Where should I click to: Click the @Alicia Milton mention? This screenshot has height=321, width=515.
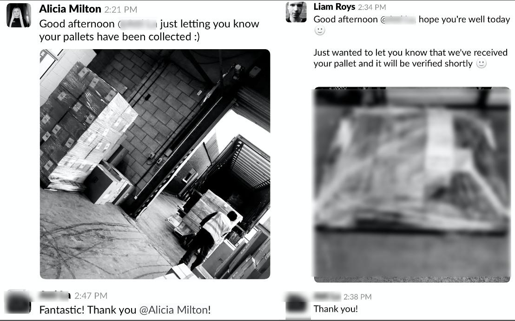(175, 310)
